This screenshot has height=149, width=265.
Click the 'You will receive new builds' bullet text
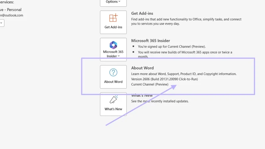click(x=185, y=54)
